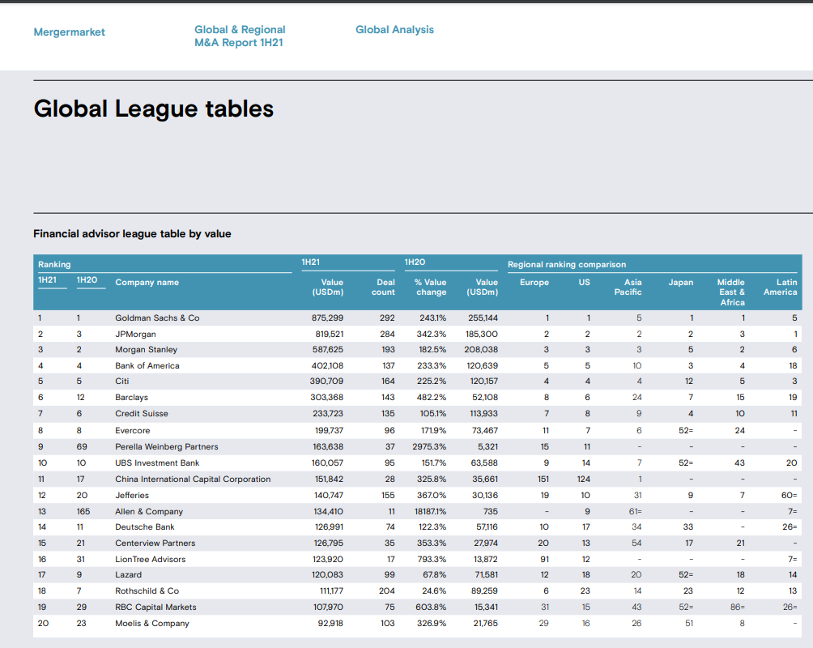Click the Deal count column header
813x648 pixels.
point(384,287)
